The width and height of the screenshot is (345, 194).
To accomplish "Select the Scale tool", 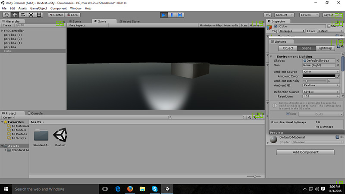I will point(31,15).
